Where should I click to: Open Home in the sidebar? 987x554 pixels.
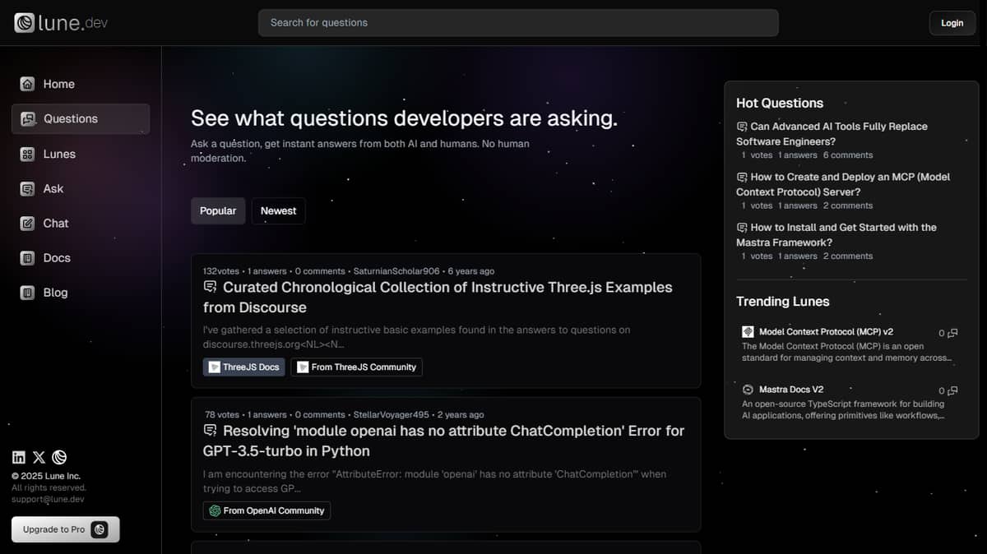click(81, 84)
